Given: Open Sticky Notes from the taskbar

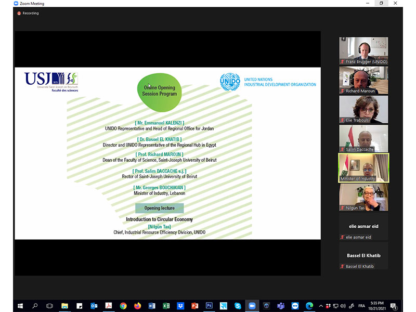Looking at the screenshot, I should (80, 306).
